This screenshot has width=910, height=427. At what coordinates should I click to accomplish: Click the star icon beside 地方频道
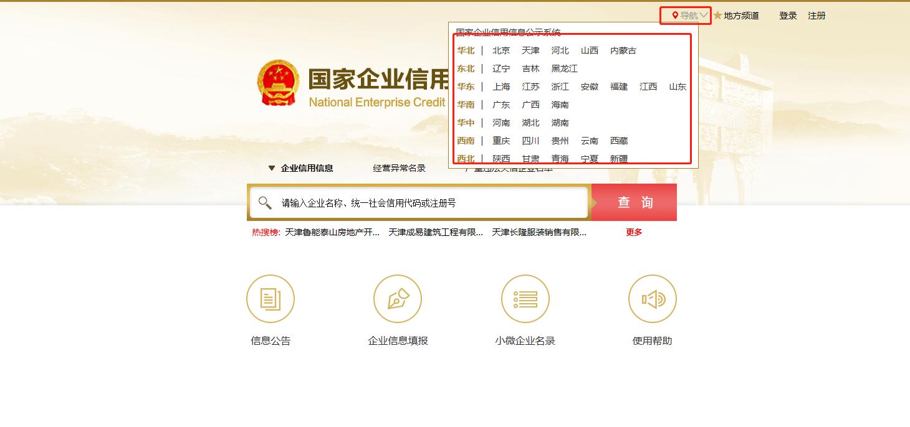[x=717, y=15]
